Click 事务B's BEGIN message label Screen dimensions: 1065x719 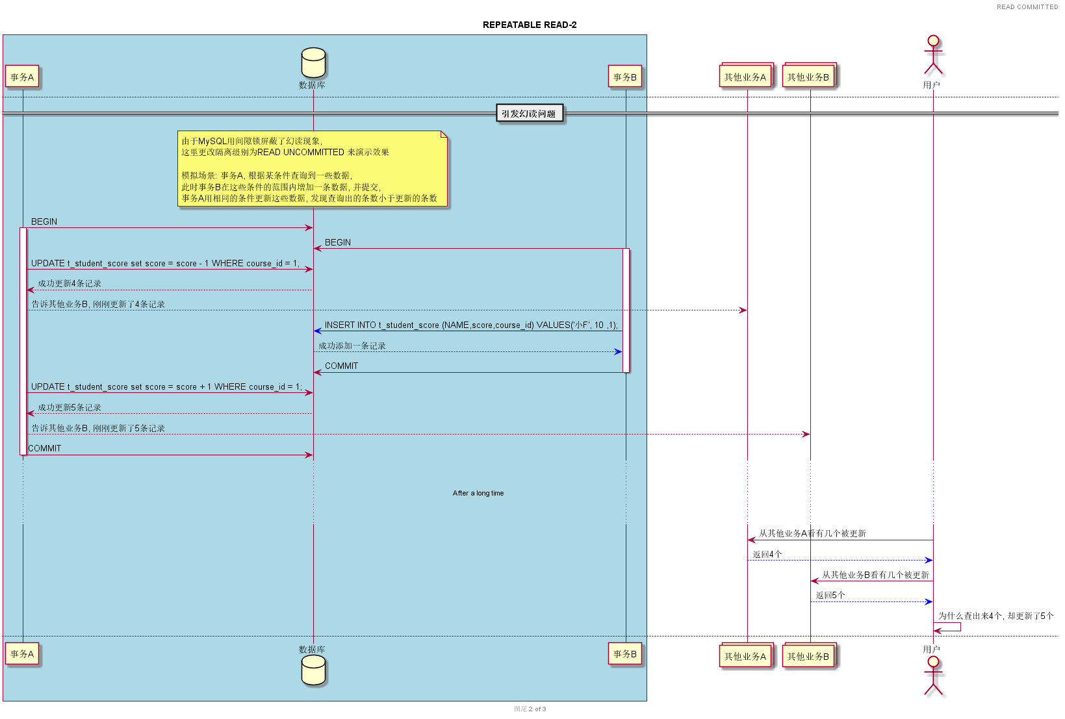(338, 242)
